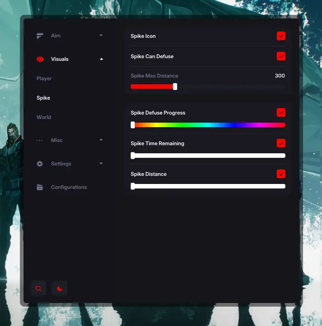
Task: Click the Spike Max Distance slider handle
Action: 175,87
